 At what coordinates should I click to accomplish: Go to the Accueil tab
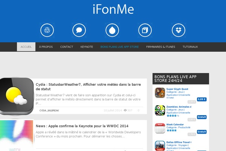(26, 47)
